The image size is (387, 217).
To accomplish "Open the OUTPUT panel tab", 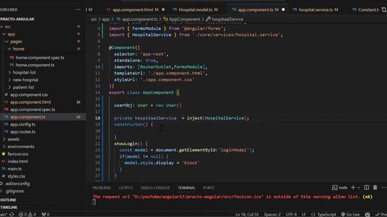I will (x=126, y=187).
